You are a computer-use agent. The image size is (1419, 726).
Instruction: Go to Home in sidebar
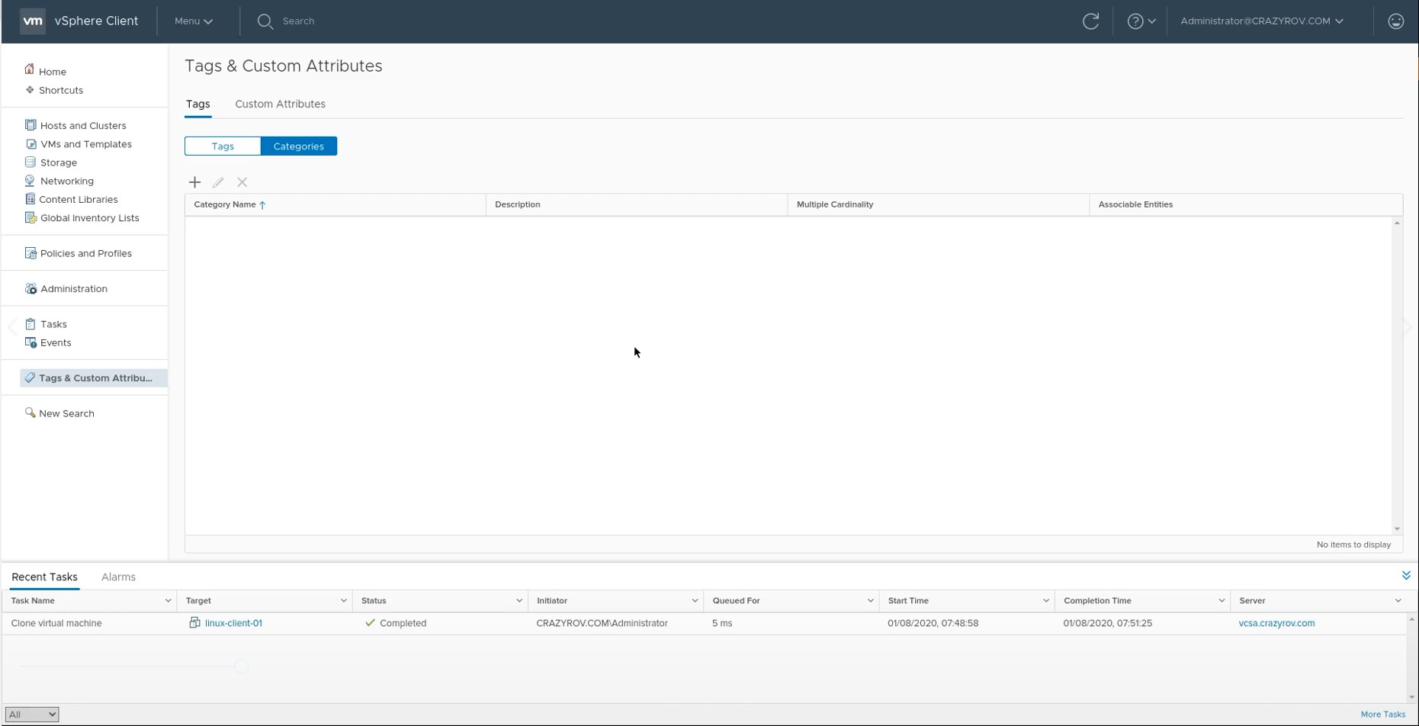pos(53,72)
